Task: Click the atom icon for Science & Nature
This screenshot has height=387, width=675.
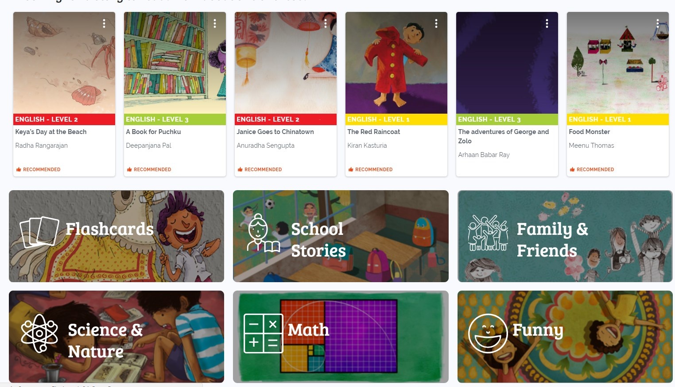Action: tap(39, 333)
